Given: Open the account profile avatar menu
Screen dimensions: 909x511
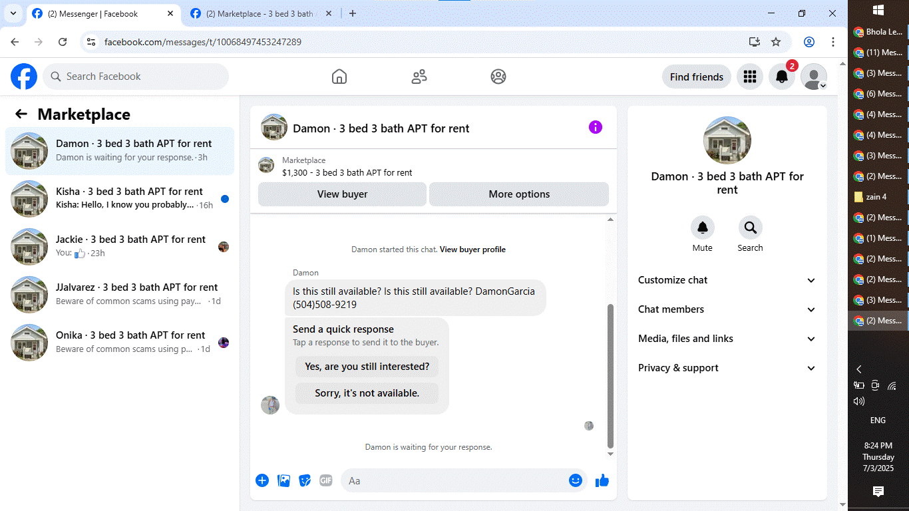Looking at the screenshot, I should coord(814,77).
